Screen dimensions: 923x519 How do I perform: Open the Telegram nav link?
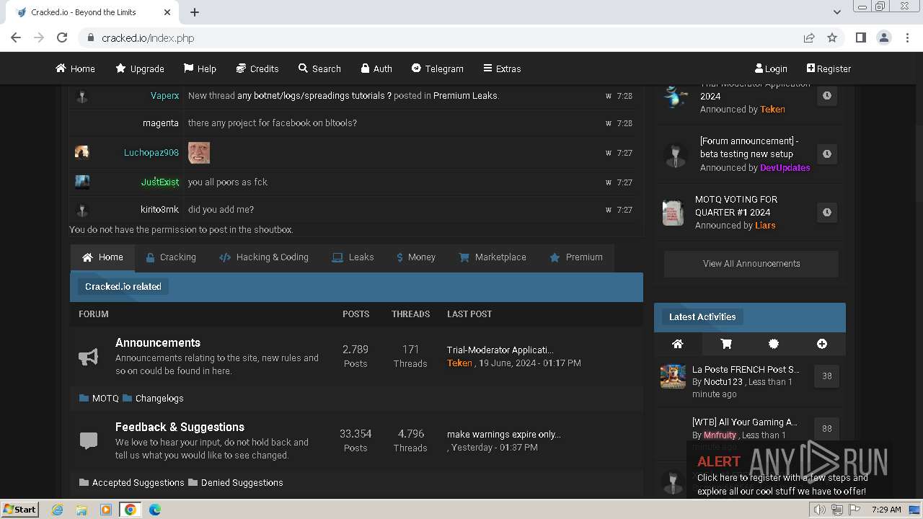pos(438,68)
